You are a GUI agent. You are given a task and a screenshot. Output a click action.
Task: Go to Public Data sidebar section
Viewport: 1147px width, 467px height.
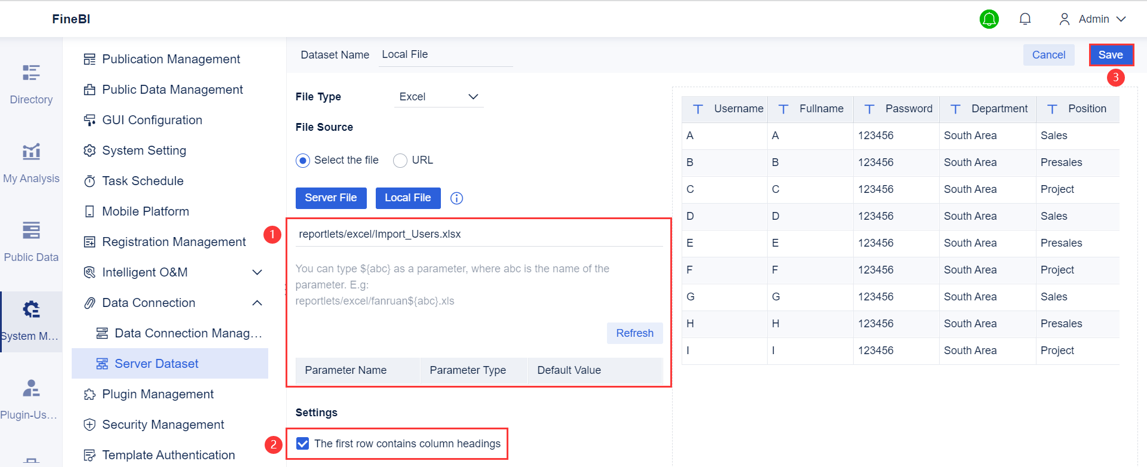coord(31,241)
